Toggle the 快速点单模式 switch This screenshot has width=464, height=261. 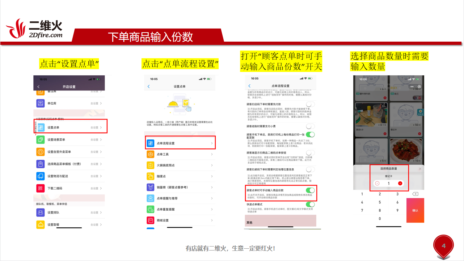coord(310,205)
